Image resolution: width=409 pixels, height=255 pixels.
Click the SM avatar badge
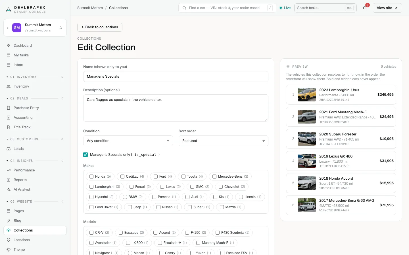pos(17,28)
